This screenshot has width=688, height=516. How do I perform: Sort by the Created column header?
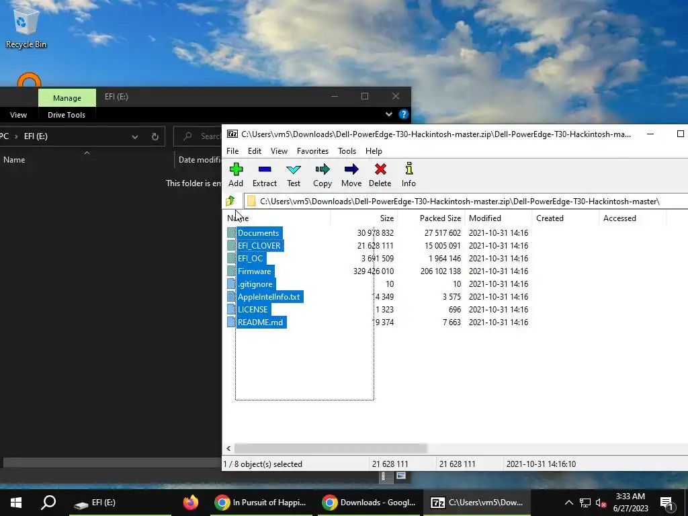(565, 218)
